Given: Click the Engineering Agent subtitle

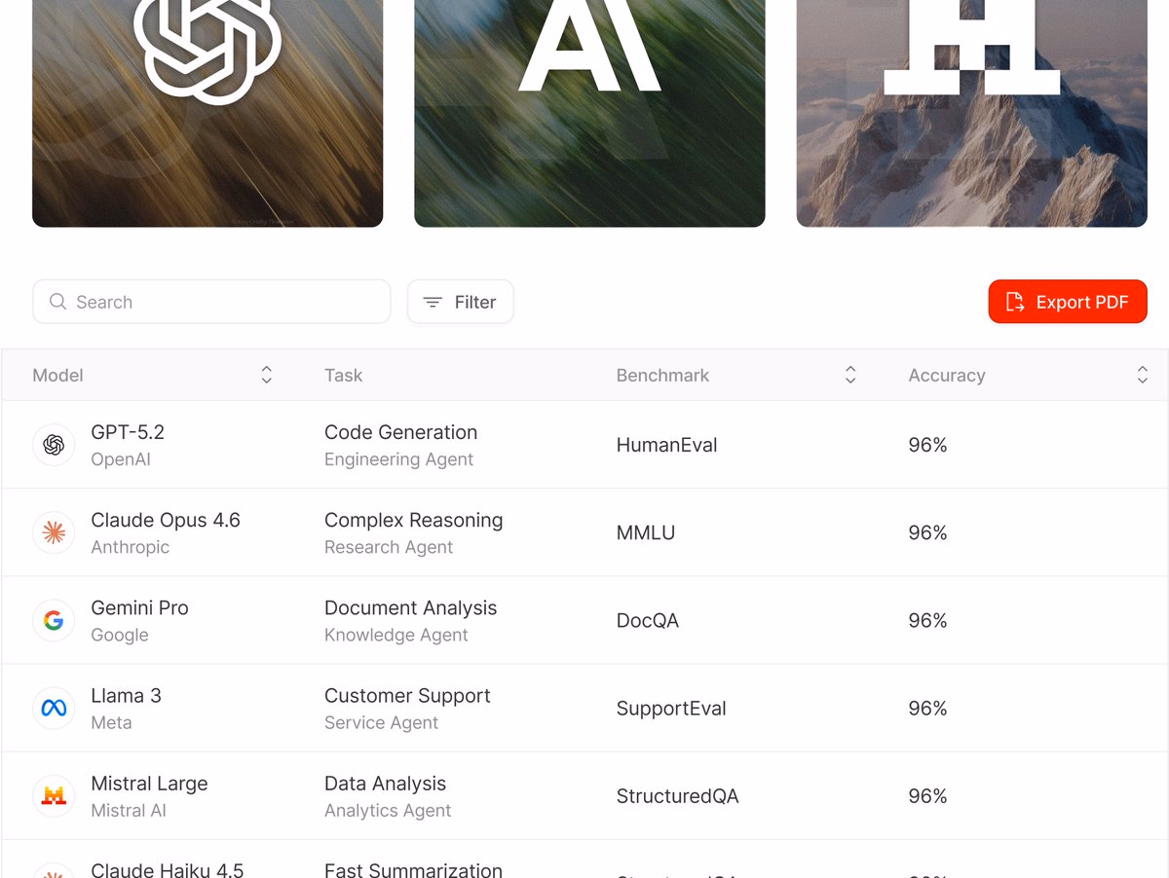Looking at the screenshot, I should (398, 459).
